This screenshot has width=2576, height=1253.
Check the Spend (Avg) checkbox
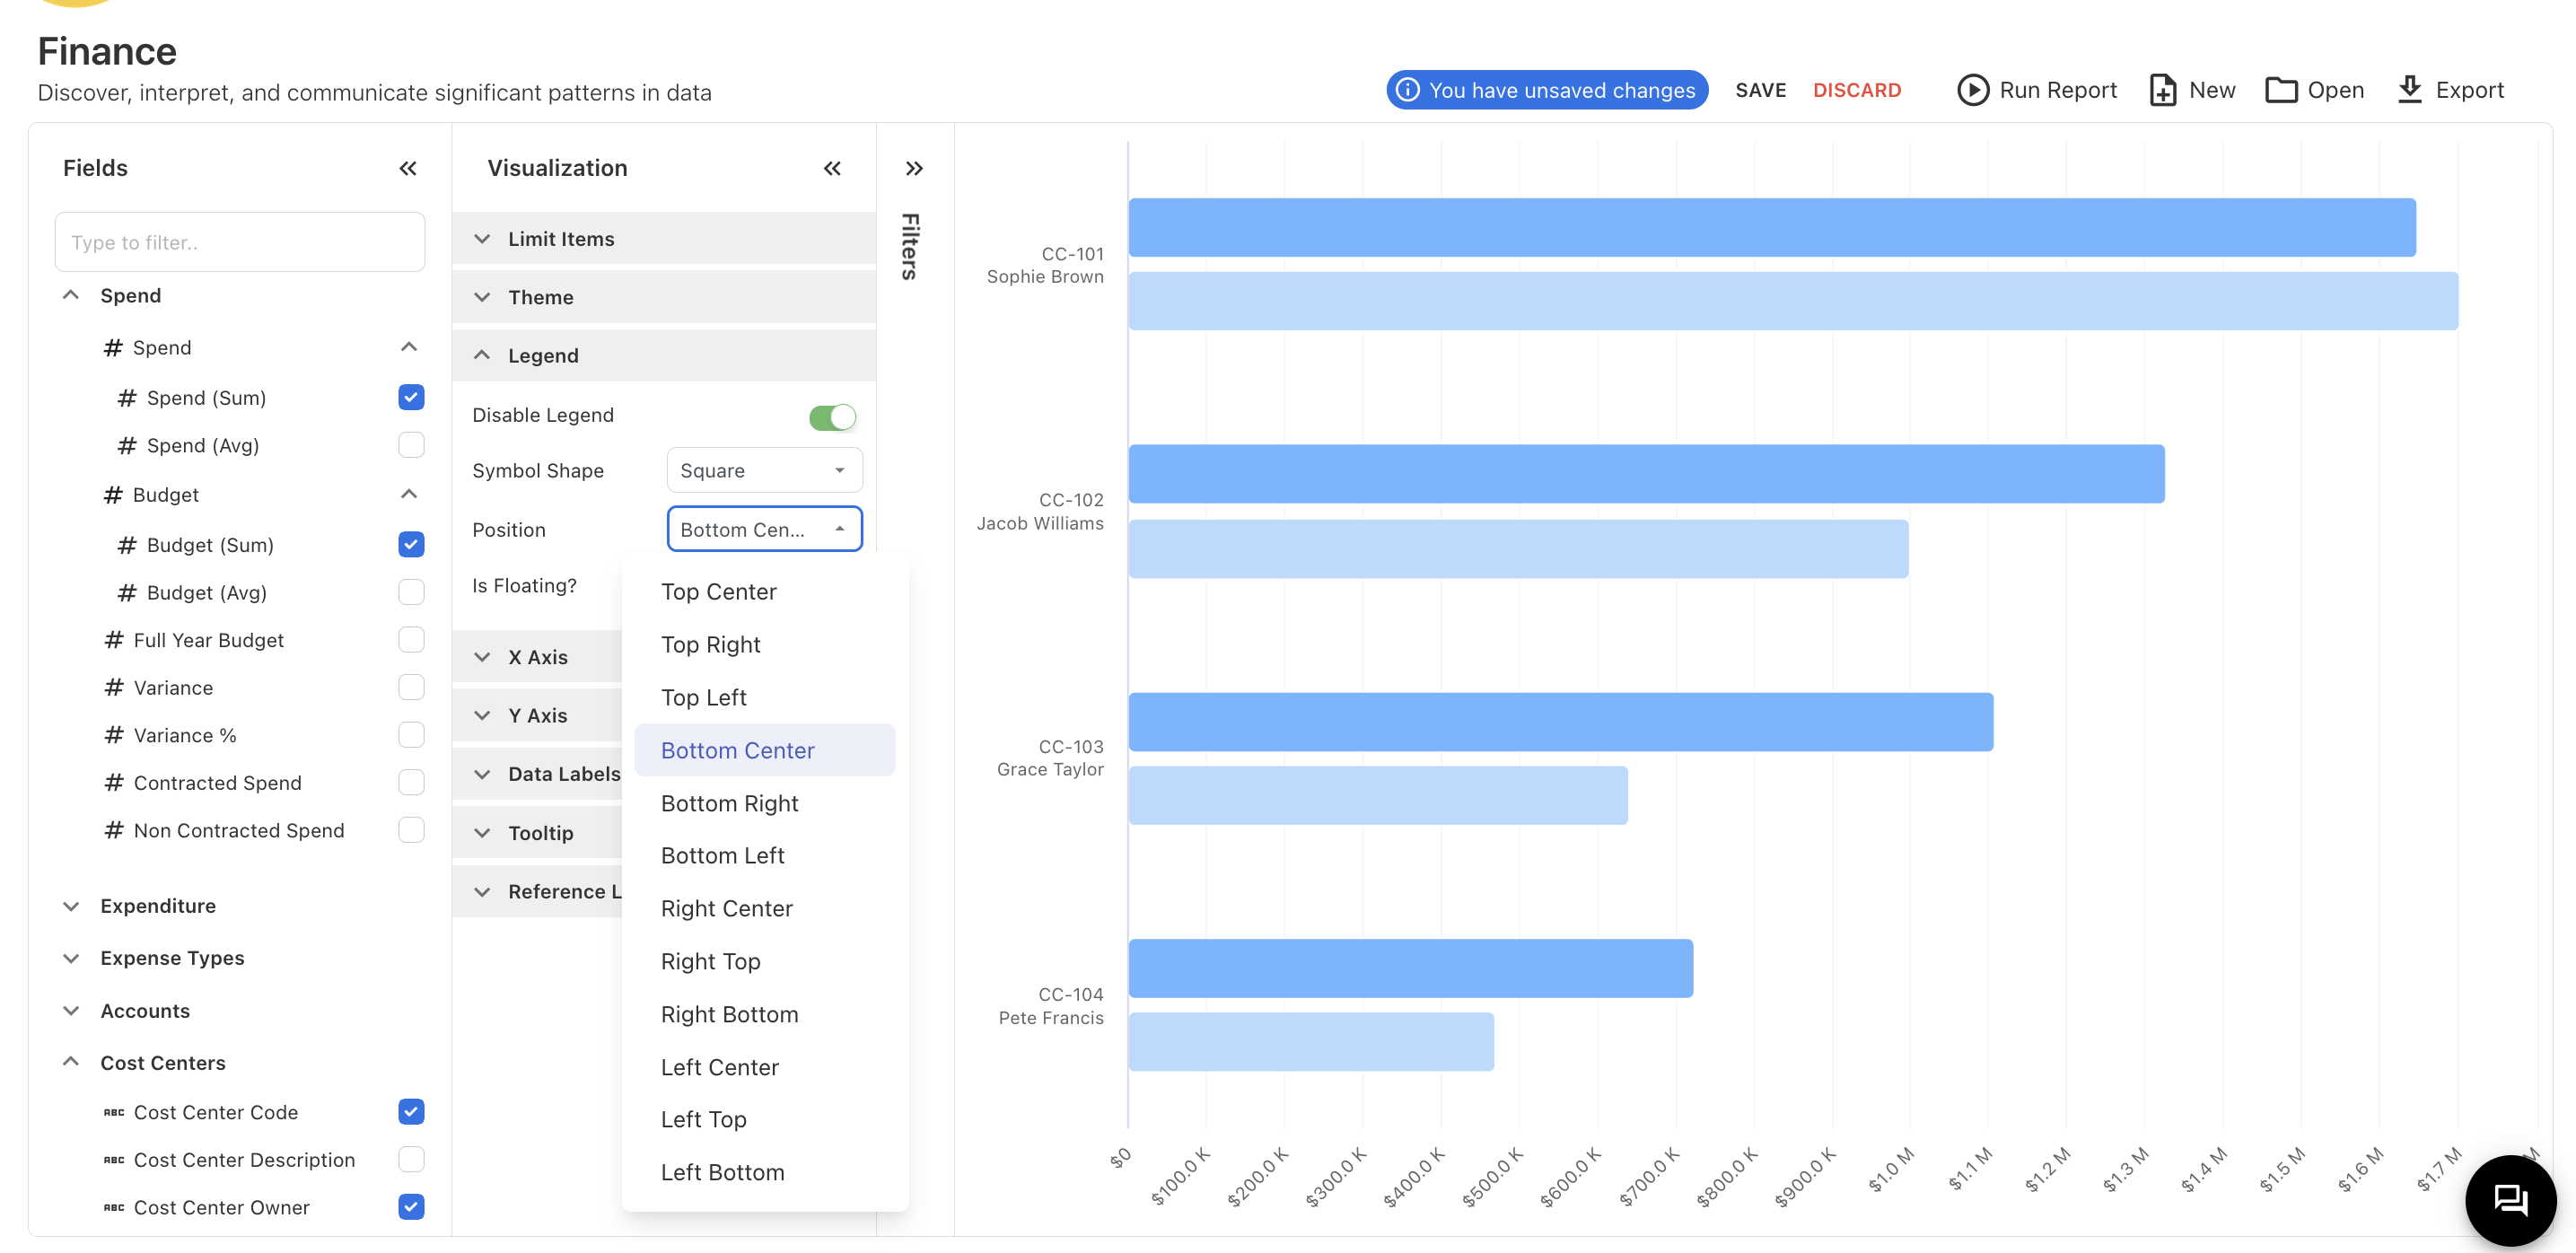pos(411,445)
